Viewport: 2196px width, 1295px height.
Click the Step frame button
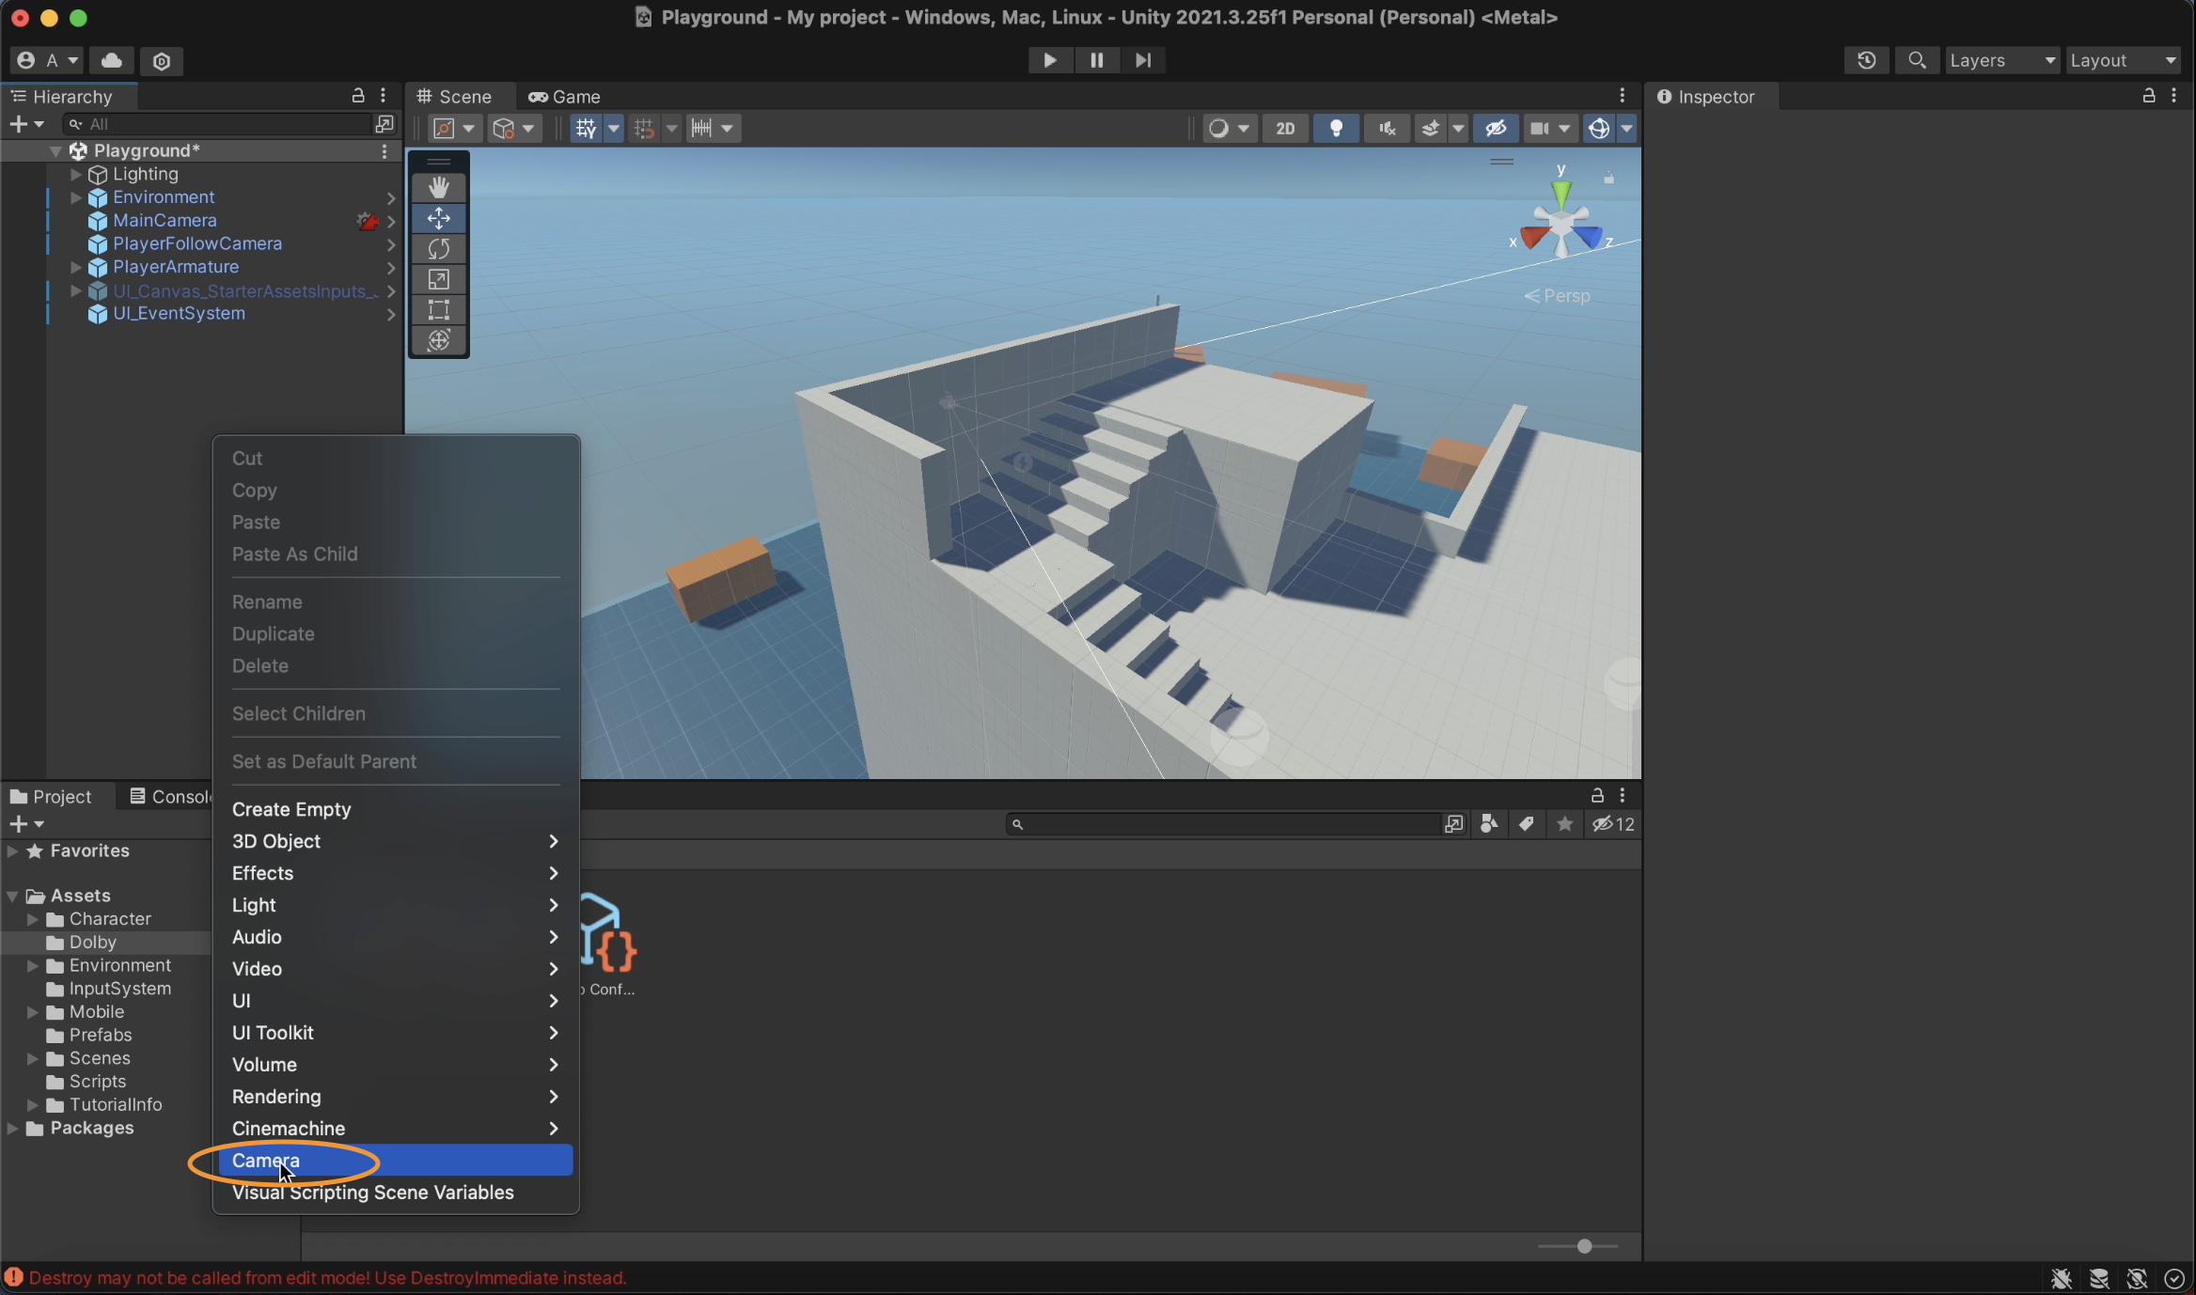click(x=1142, y=60)
